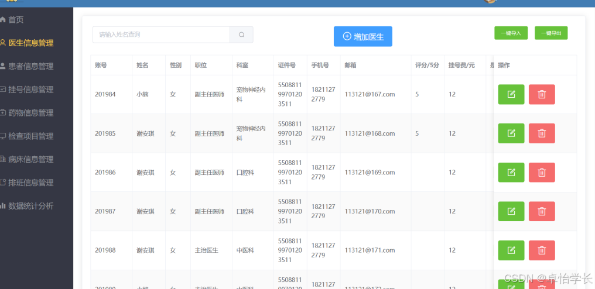Click 主治医生 in row 201988
595x289 pixels.
207,250
